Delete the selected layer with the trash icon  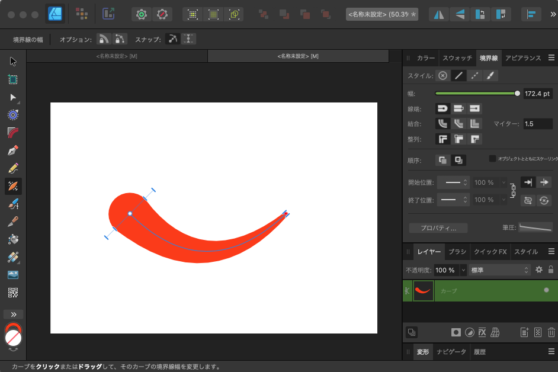coord(551,332)
